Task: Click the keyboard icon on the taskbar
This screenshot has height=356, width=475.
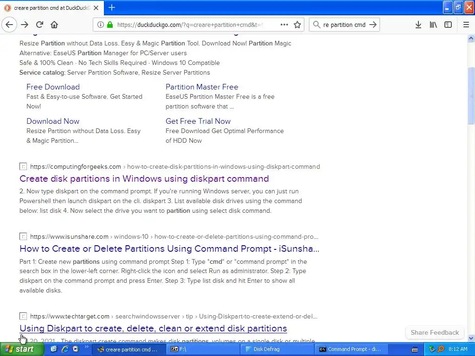Action: pyautogui.click(x=415, y=350)
